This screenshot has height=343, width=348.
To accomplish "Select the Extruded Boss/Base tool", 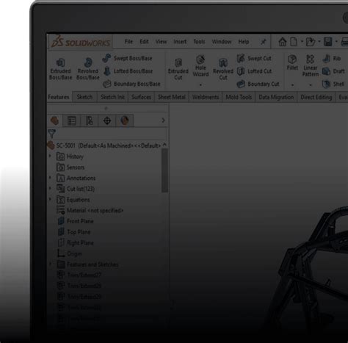I will [x=60, y=69].
